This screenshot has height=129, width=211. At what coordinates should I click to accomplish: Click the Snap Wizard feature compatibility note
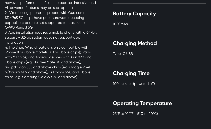(x=48, y=62)
